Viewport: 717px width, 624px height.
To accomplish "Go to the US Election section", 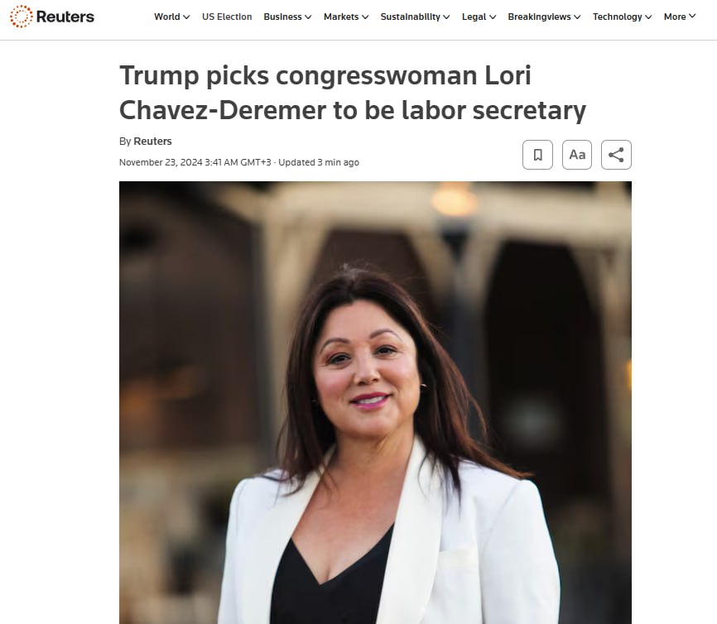I will pos(227,17).
